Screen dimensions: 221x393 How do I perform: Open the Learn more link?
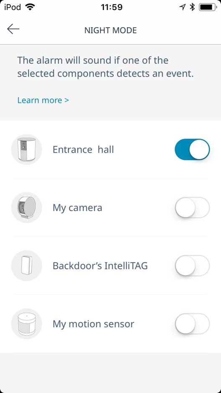[x=43, y=100]
